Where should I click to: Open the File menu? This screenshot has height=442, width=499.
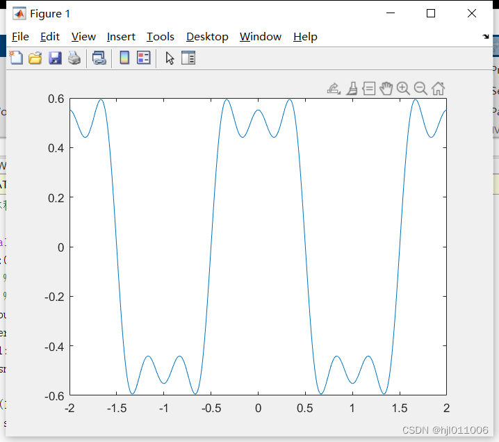point(20,37)
